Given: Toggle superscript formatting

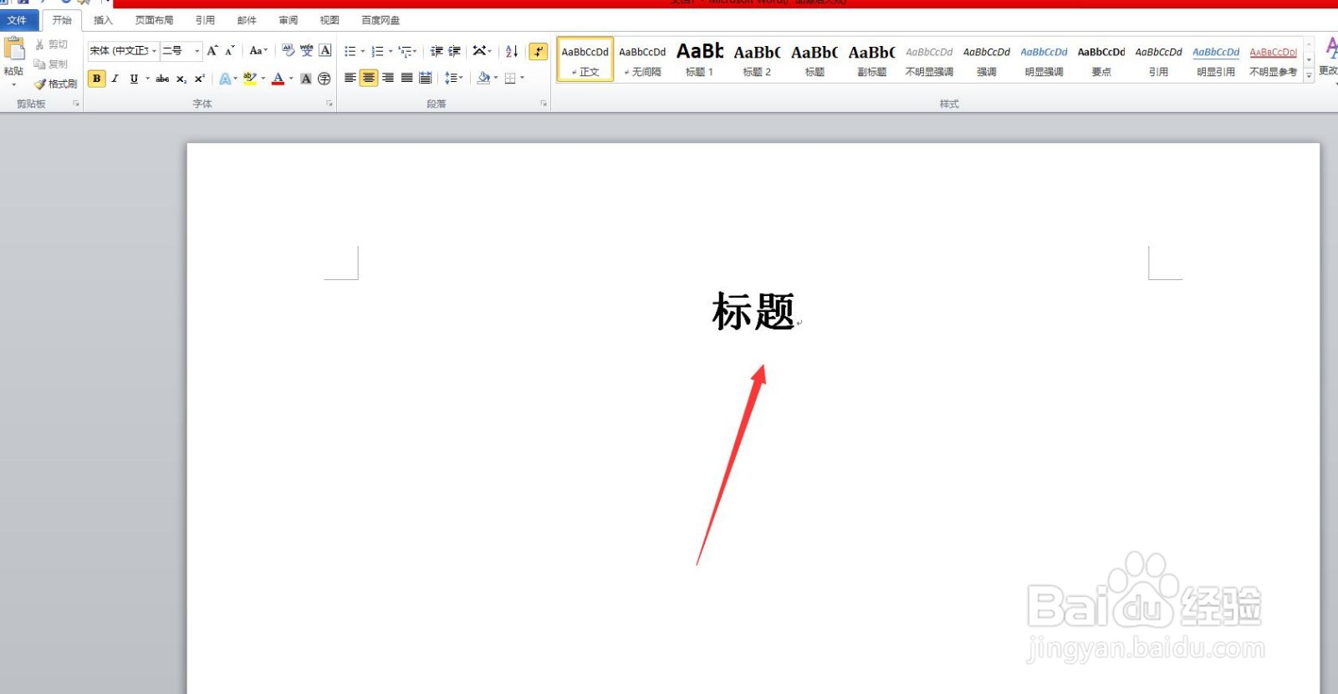Looking at the screenshot, I should (199, 79).
